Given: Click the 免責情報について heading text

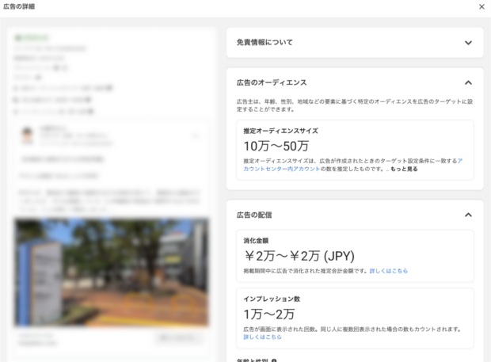Looking at the screenshot, I should [x=266, y=43].
